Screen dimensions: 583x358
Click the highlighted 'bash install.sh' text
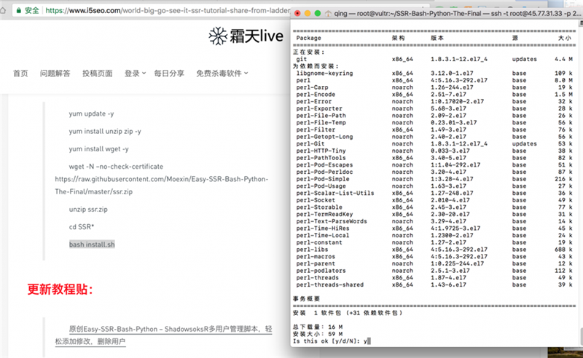coord(92,244)
